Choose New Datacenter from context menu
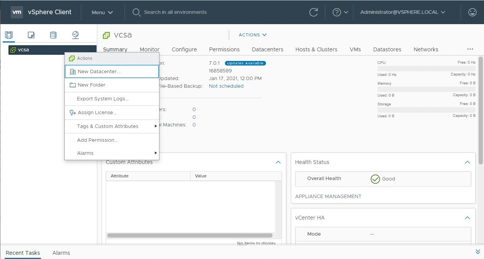Viewport: 484px width, 259px height. 99,72
